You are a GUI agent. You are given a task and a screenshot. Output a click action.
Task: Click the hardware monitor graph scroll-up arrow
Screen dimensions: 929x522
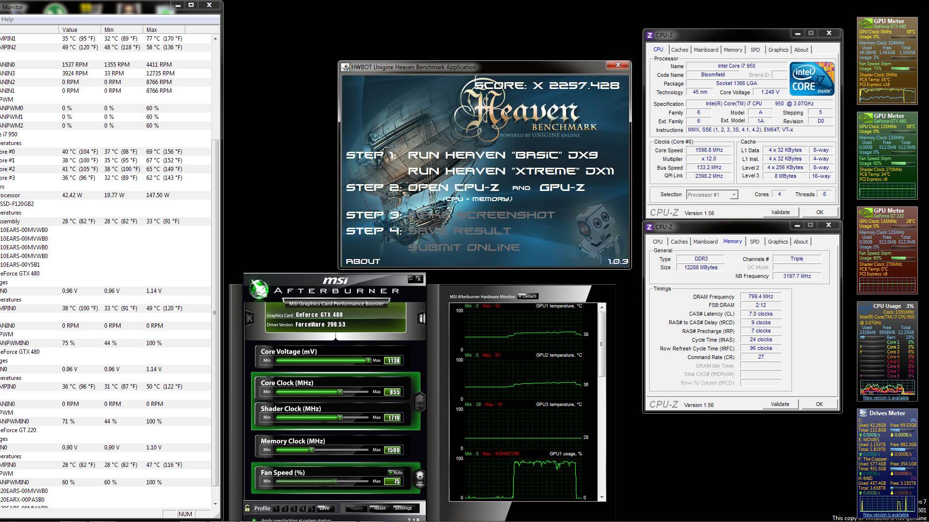pos(602,307)
